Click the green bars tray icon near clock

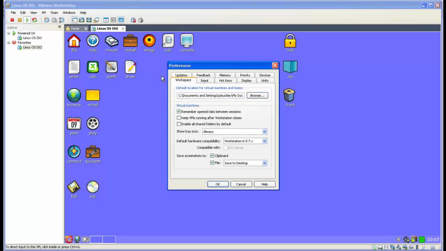(x=422, y=239)
